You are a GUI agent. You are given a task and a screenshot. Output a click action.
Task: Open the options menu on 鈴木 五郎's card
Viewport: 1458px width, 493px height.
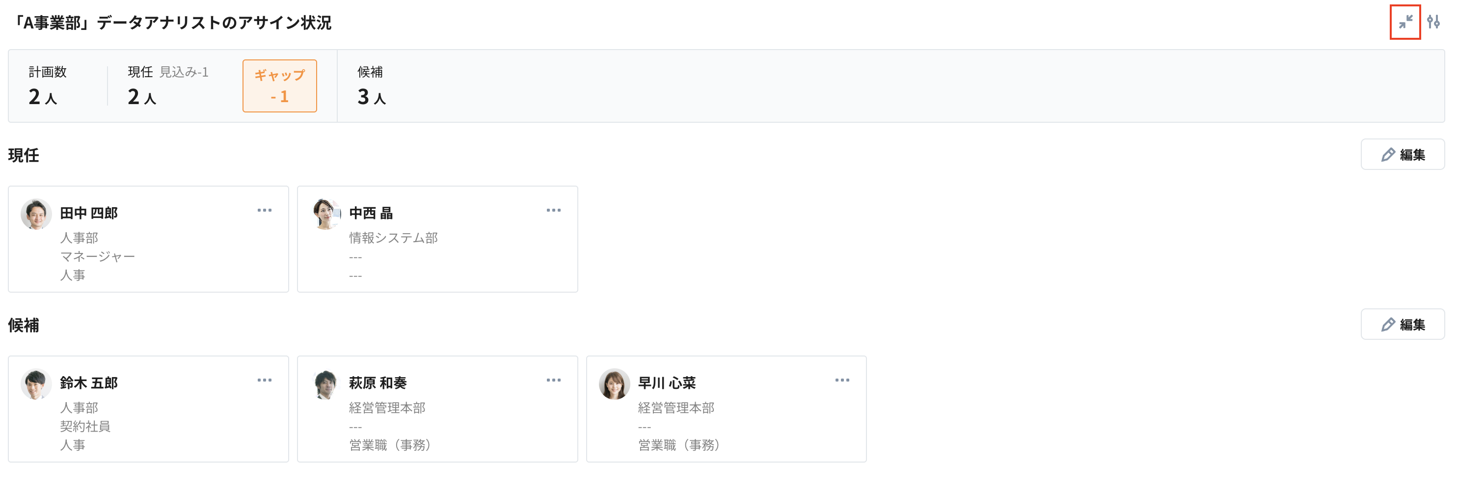(x=265, y=380)
